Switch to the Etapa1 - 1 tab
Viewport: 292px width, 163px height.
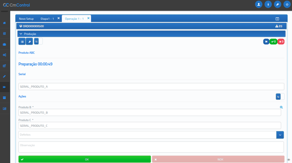click(47, 19)
